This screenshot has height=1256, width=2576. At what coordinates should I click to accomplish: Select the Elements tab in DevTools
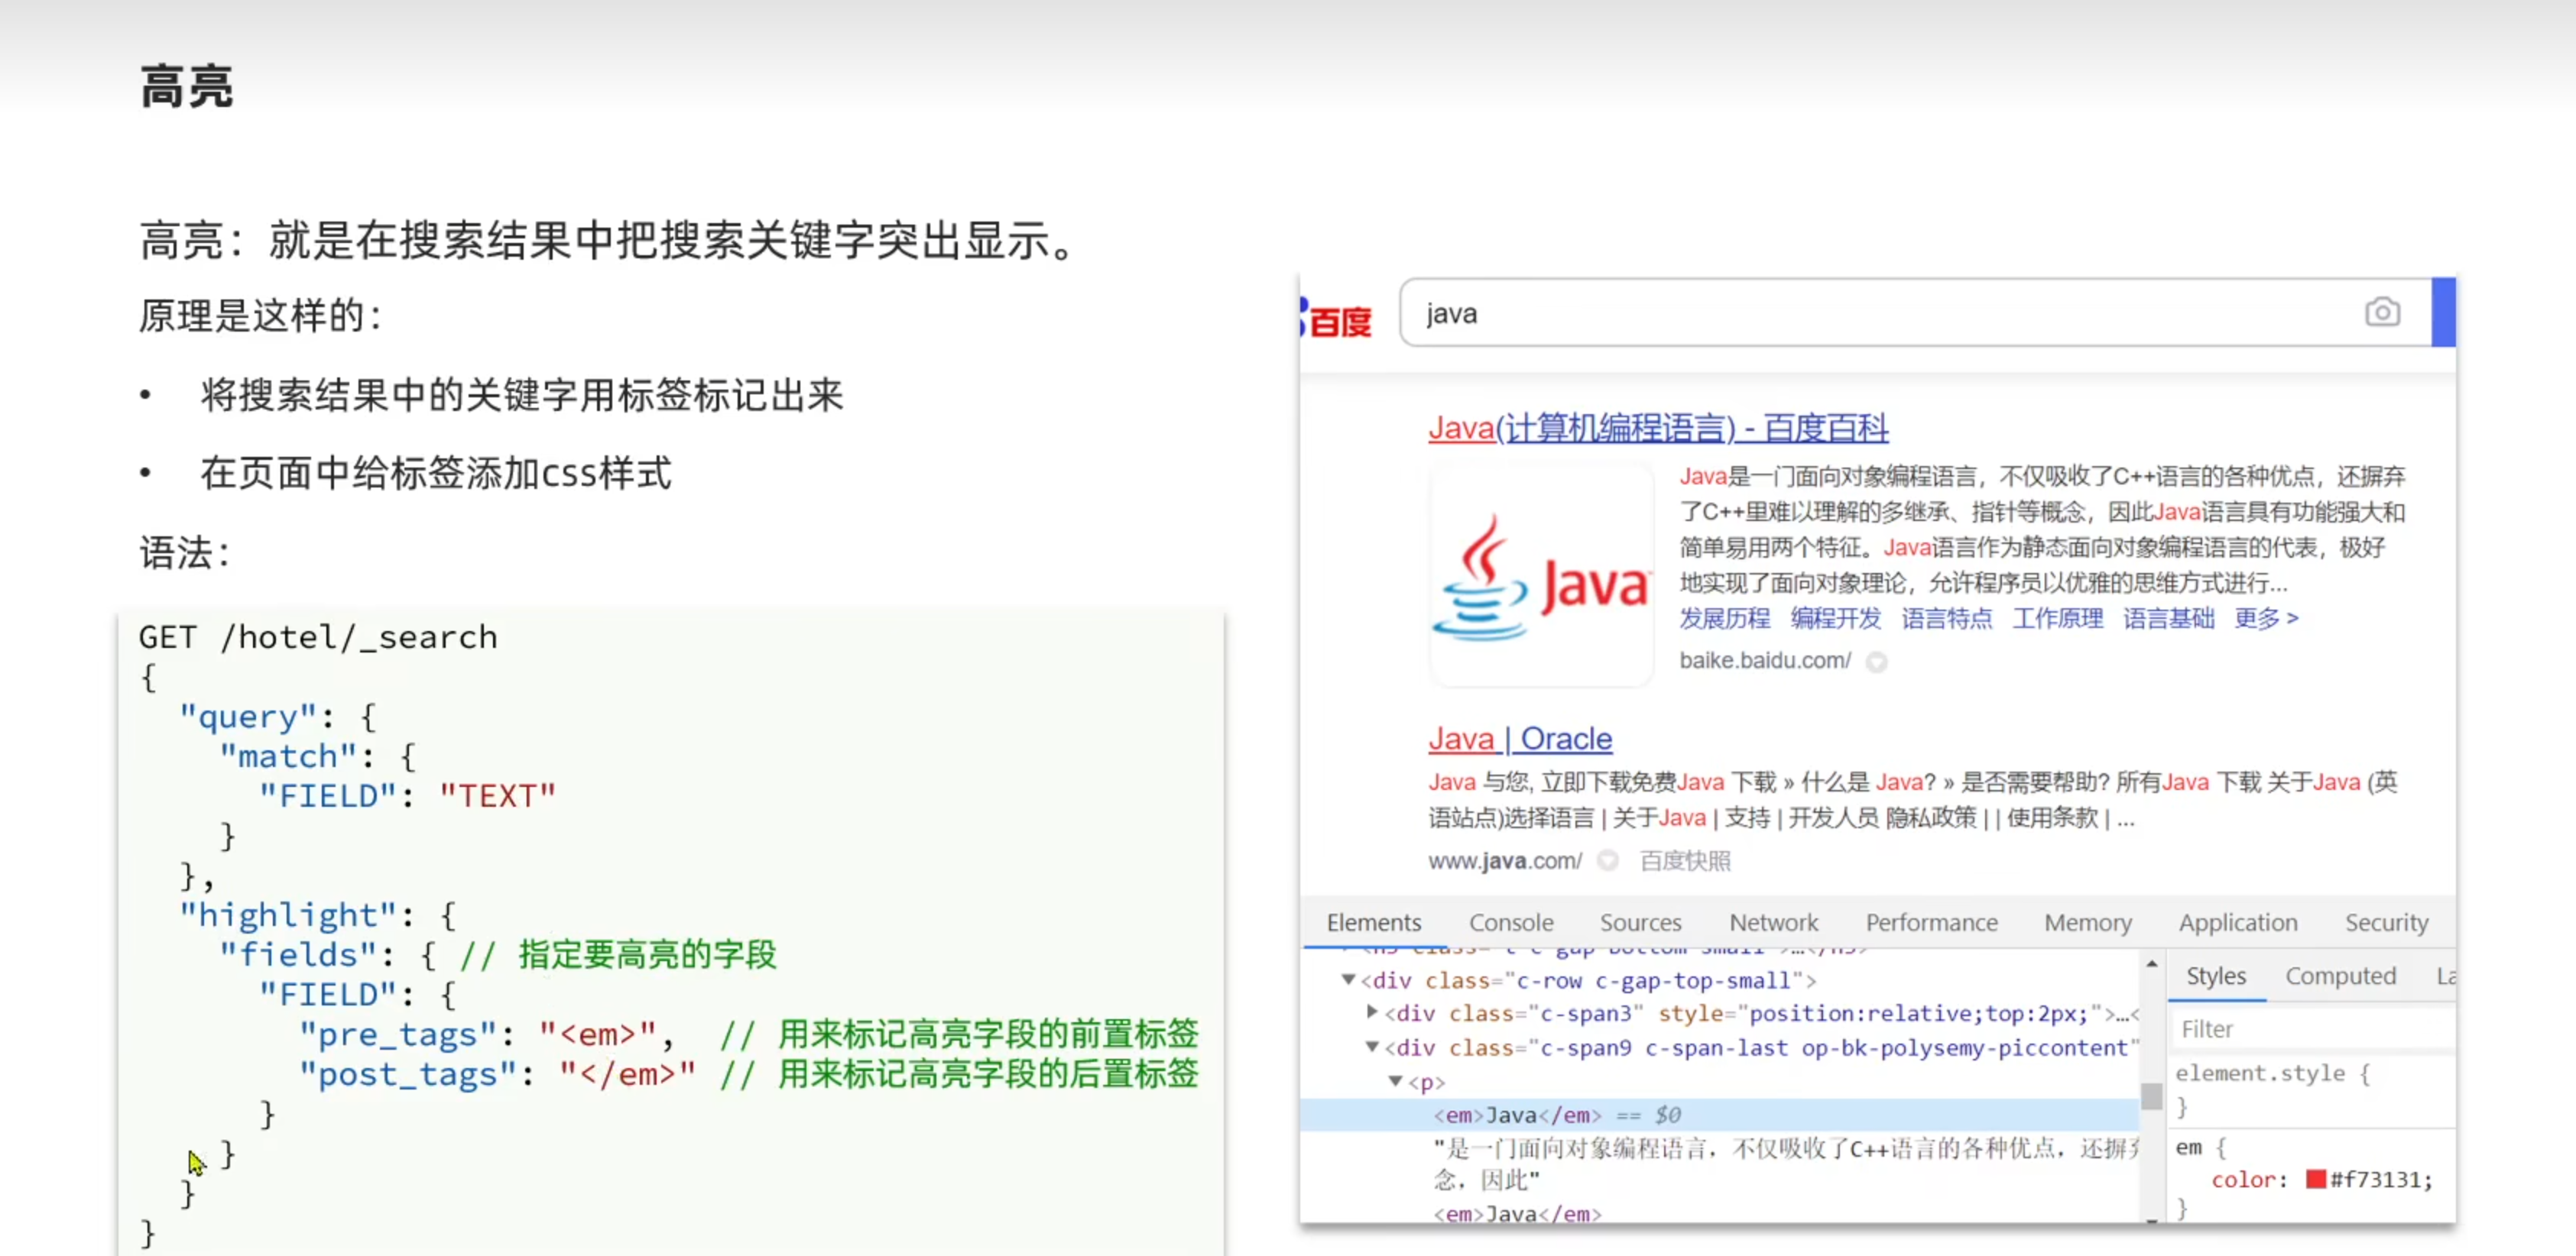click(x=1374, y=922)
